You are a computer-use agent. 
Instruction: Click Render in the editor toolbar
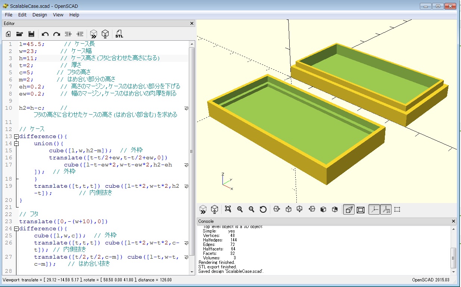coord(106,34)
